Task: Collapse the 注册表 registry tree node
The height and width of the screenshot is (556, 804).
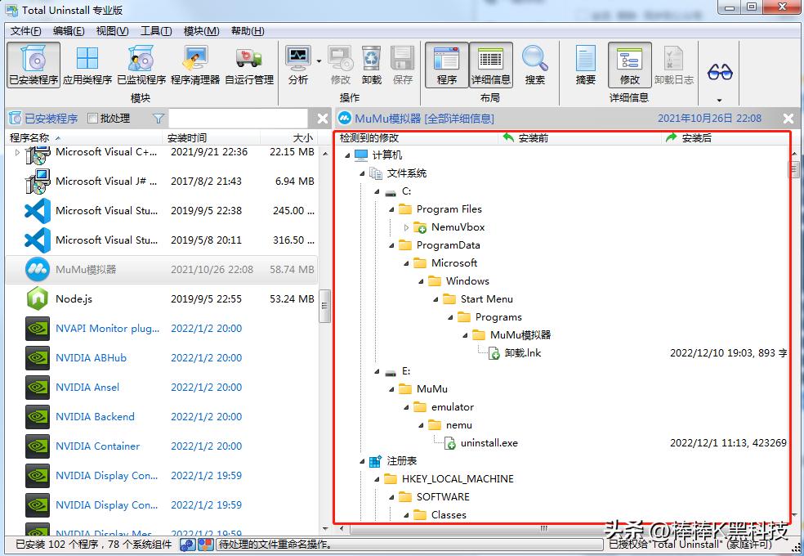Action: click(x=362, y=461)
